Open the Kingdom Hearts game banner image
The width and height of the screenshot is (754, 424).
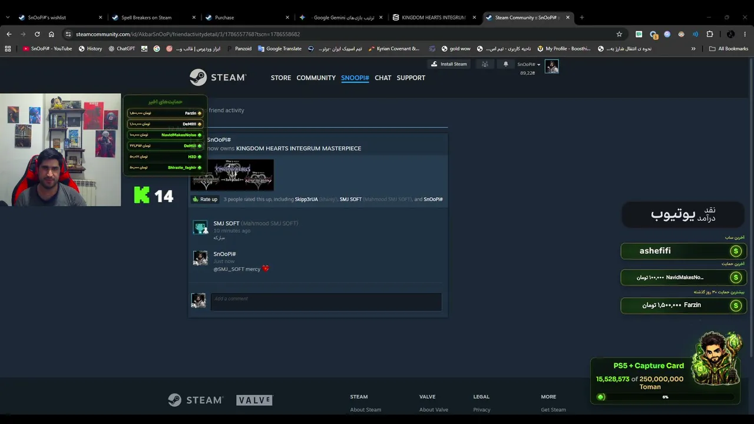click(232, 175)
